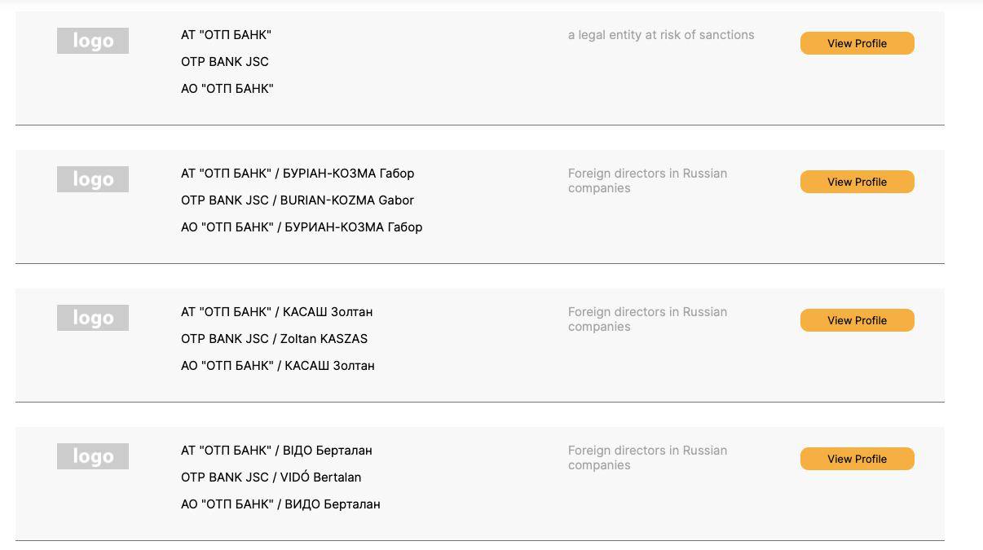983x550 pixels.
Task: Click 'OTP BANK JSC / Zoltan KASZAS' name
Action: tap(274, 339)
